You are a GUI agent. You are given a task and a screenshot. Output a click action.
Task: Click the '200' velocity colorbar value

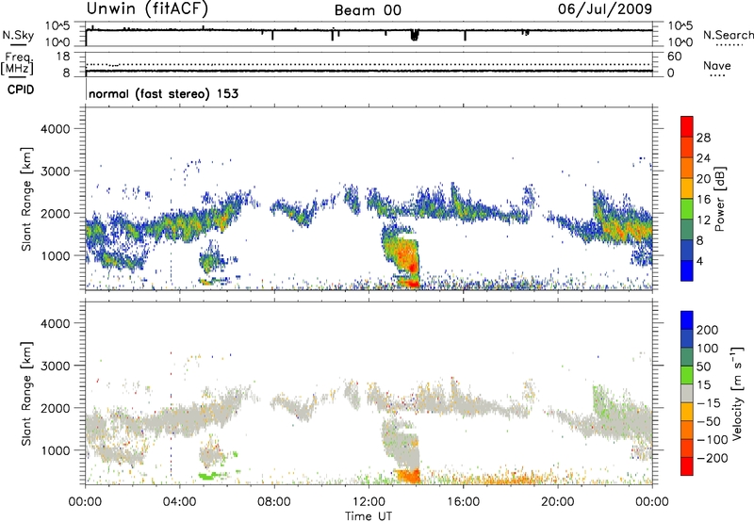(708, 330)
